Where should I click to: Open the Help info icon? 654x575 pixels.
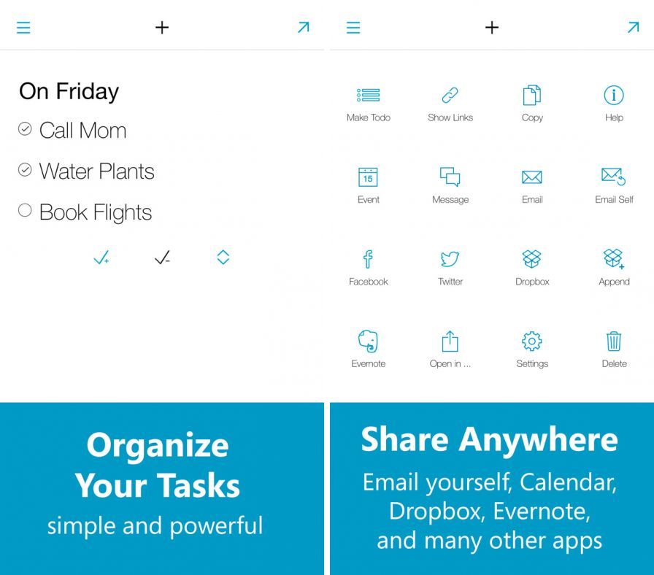(x=614, y=96)
